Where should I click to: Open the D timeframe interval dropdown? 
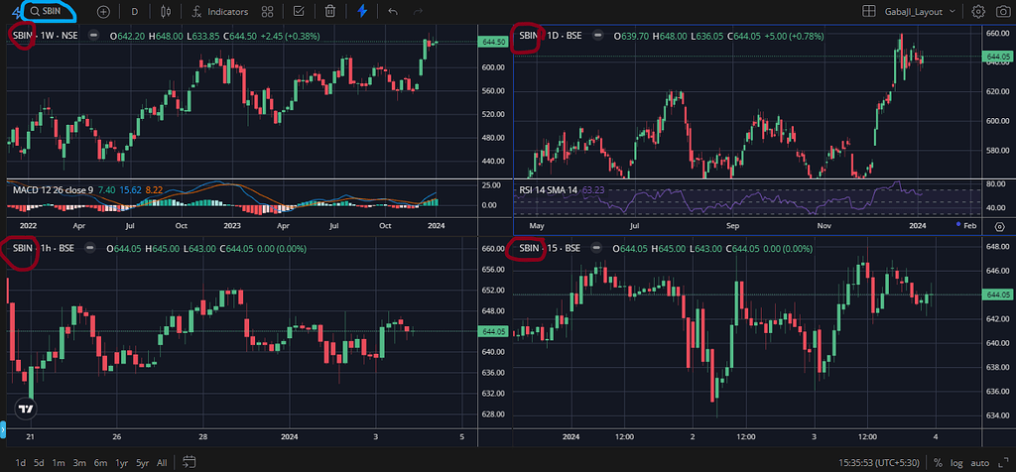point(135,12)
